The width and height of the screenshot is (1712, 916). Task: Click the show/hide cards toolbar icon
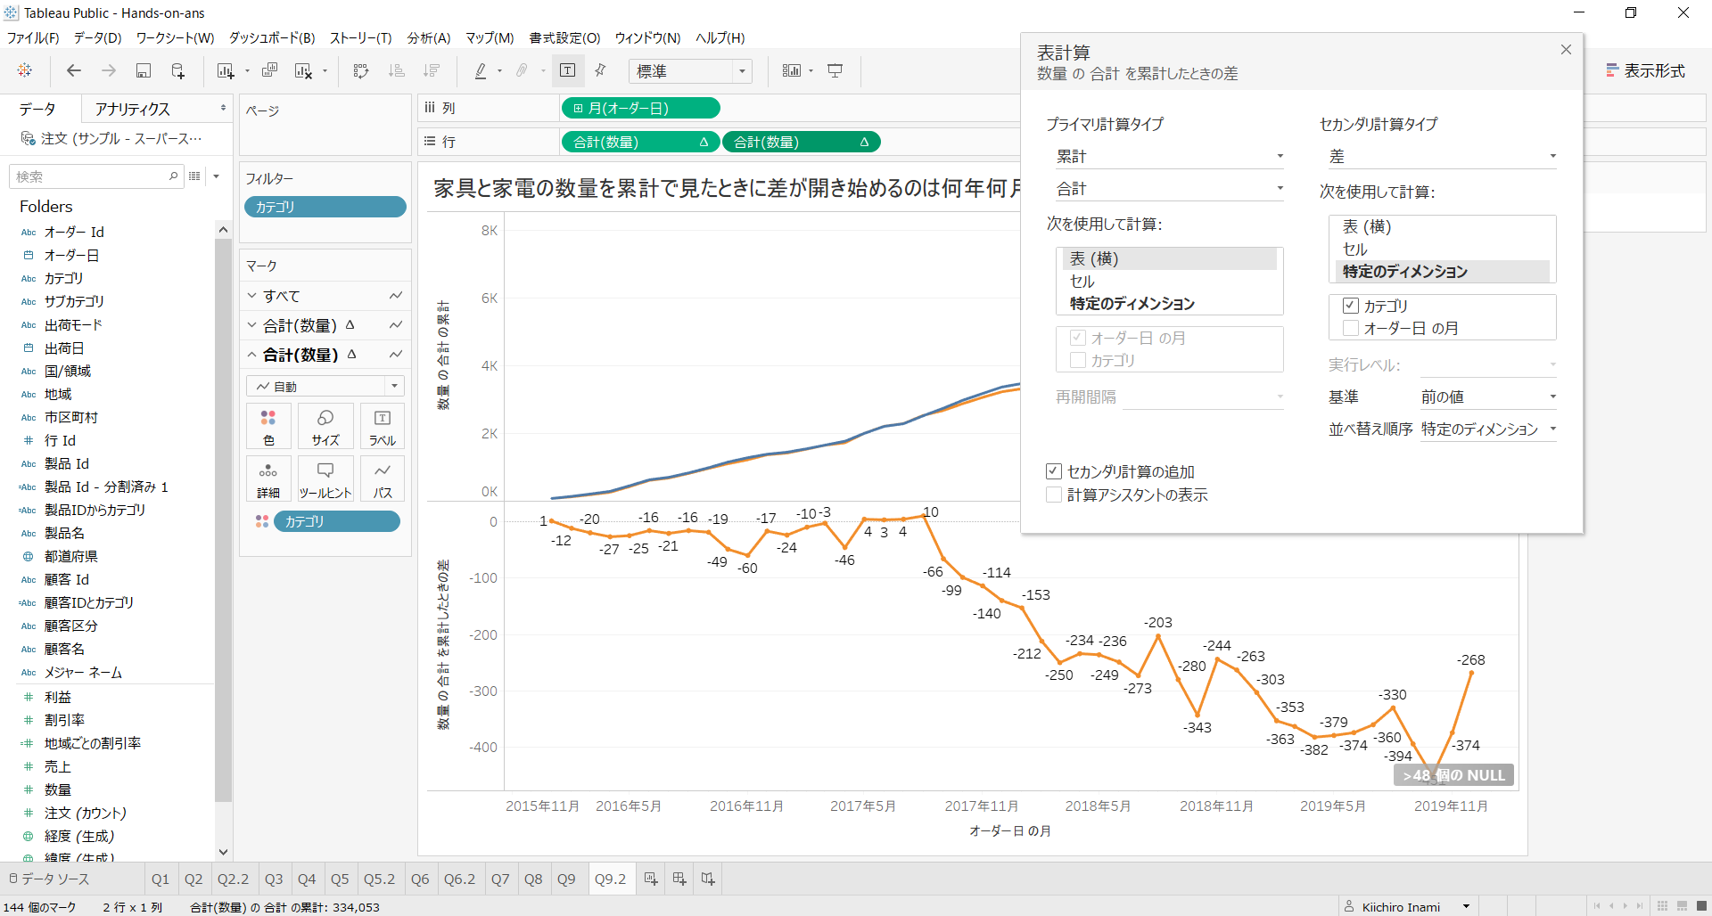point(791,70)
